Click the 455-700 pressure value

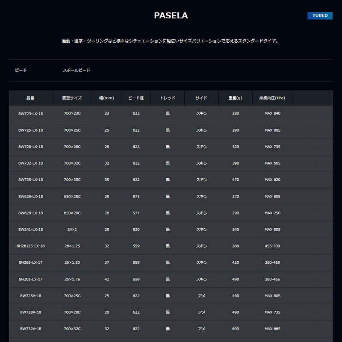pos(272,246)
